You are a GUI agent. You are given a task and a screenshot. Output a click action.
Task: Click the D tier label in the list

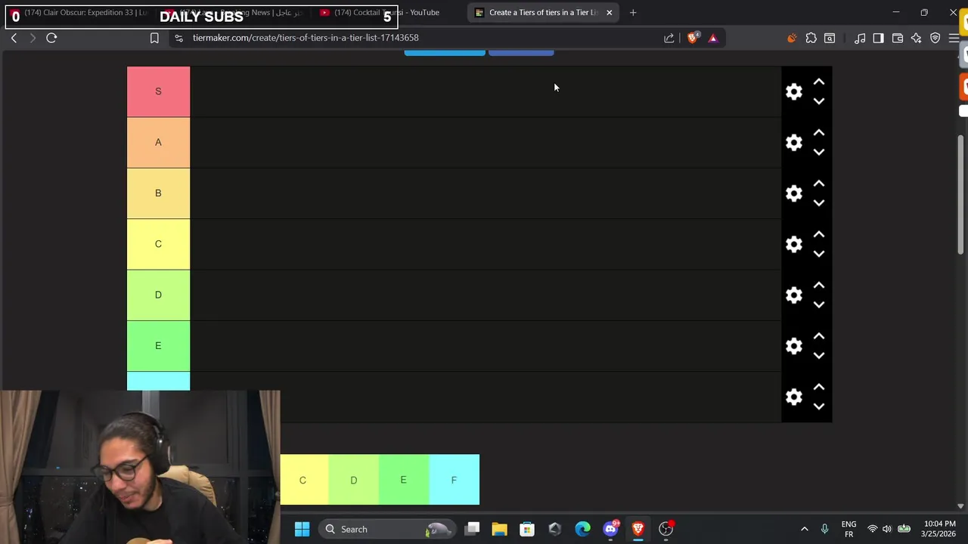158,295
